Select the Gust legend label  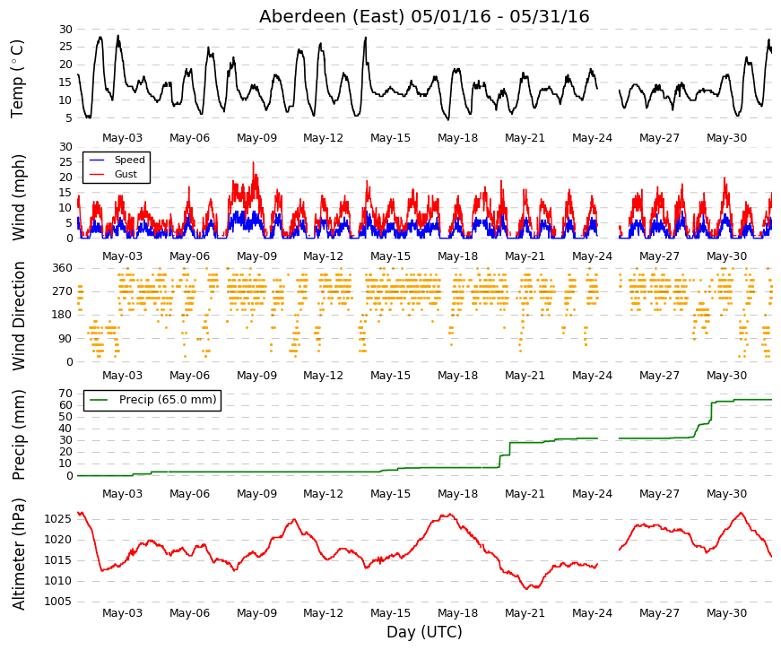point(126,174)
